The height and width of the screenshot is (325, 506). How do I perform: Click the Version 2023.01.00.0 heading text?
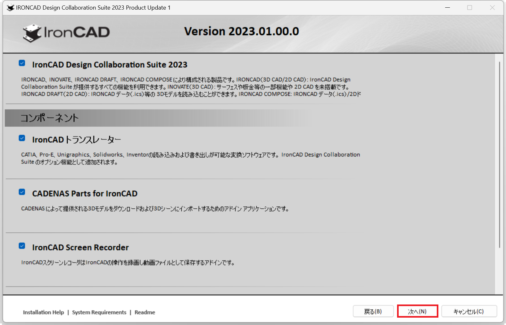241,31
